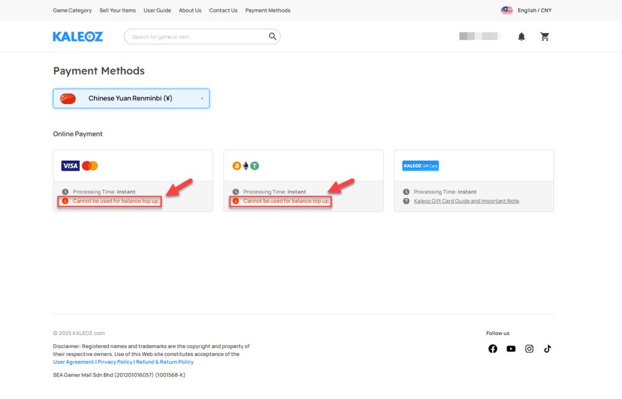Open the Game Category menu

pos(72,11)
